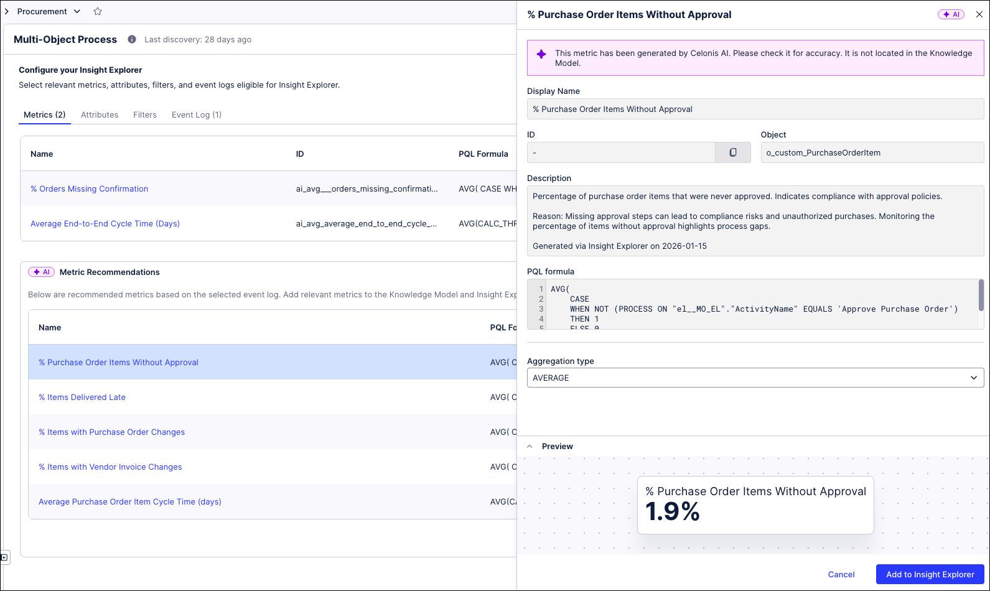Click the PQL formula editor scrollbar
This screenshot has height=591, width=990.
tap(981, 295)
